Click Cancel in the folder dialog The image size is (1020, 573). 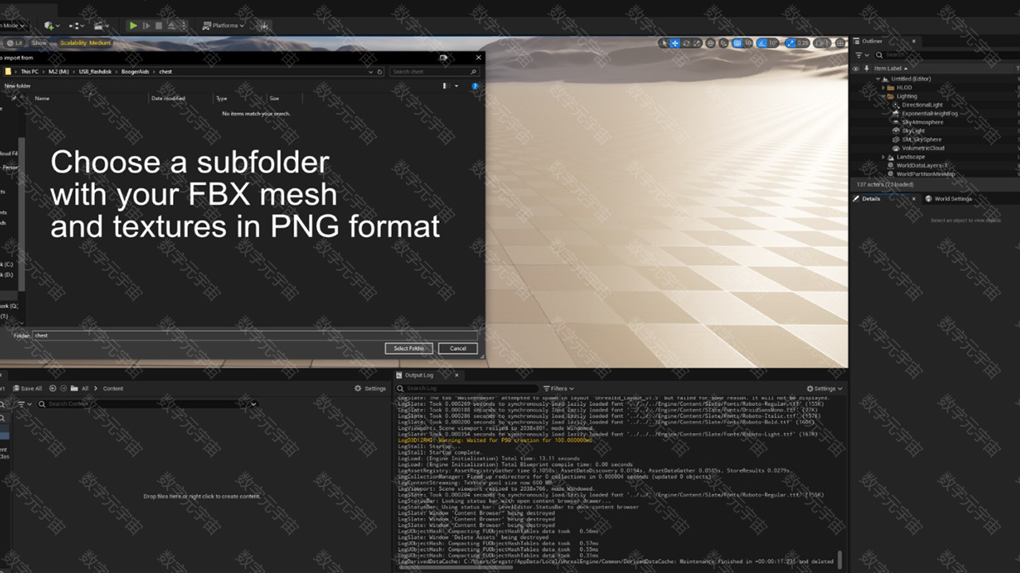coord(457,349)
